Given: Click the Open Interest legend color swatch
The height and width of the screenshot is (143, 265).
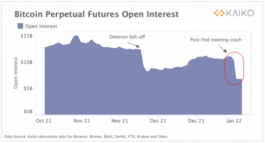Looking at the screenshot, I should tap(20, 26).
